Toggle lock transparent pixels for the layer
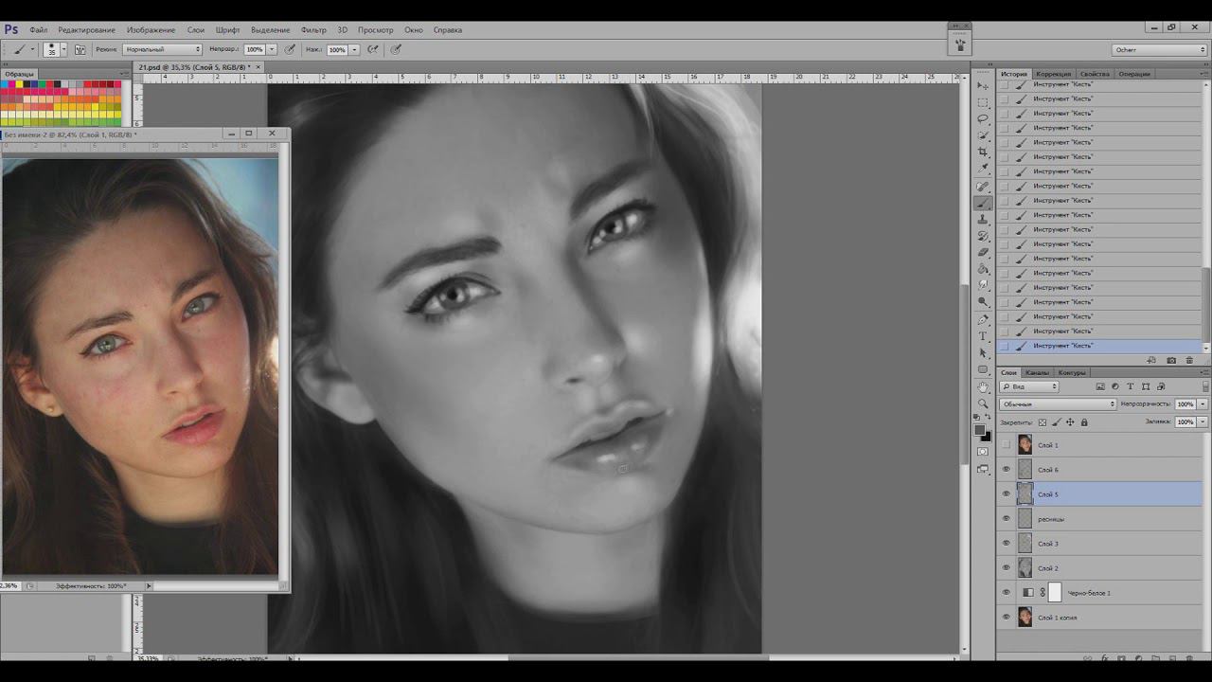Image resolution: width=1212 pixels, height=682 pixels. point(1043,422)
